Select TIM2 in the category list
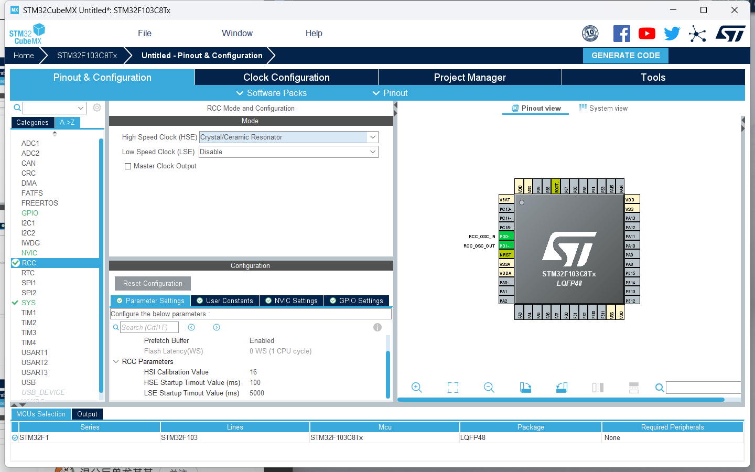The width and height of the screenshot is (755, 472). pyautogui.click(x=29, y=323)
